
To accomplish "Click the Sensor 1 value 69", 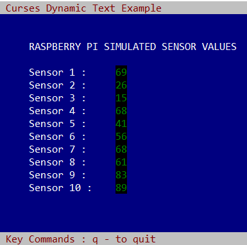I will pos(121,72).
